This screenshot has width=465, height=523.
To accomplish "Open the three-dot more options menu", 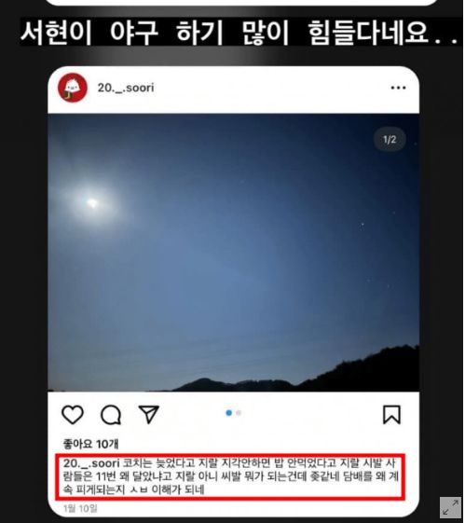I will point(398,88).
